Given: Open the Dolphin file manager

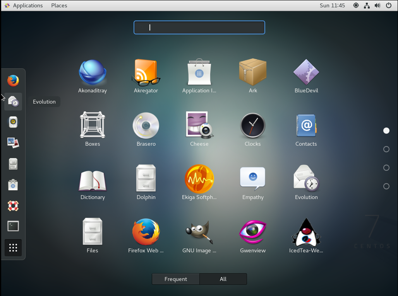Looking at the screenshot, I should pyautogui.click(x=146, y=179).
